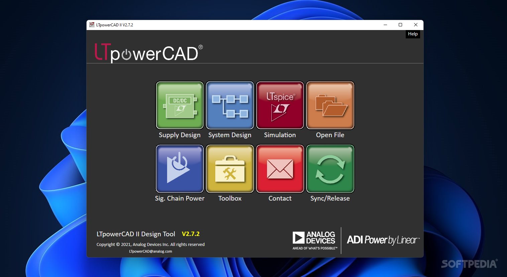
Task: Click the Simulation label text
Action: 280,135
